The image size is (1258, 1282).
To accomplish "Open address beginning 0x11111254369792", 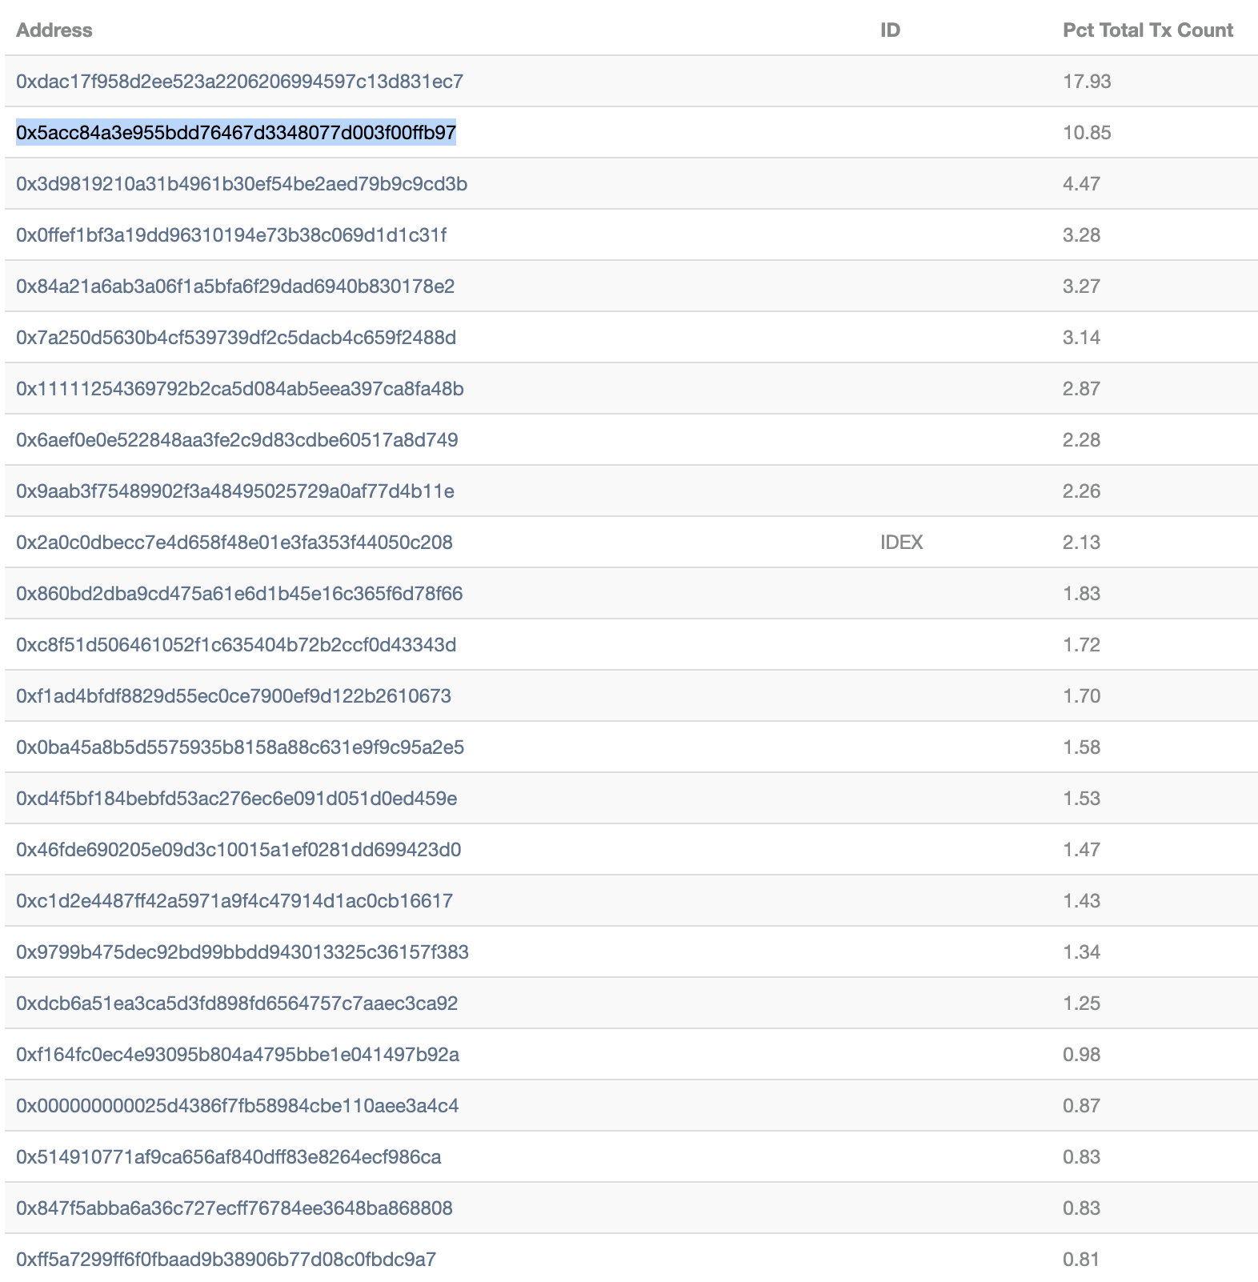I will (240, 389).
